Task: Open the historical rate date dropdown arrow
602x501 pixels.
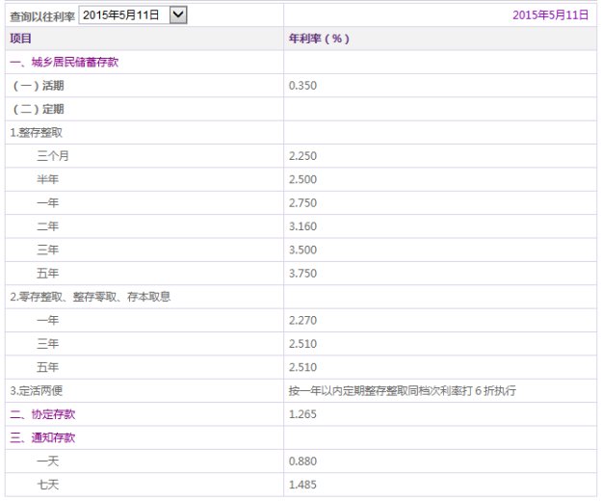Action: pyautogui.click(x=178, y=15)
